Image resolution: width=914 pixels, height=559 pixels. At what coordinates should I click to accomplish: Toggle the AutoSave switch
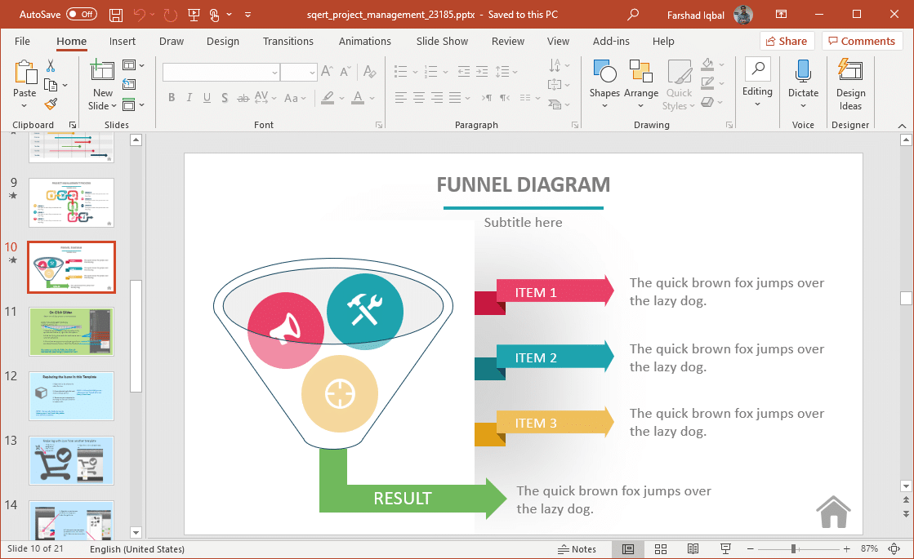point(81,15)
